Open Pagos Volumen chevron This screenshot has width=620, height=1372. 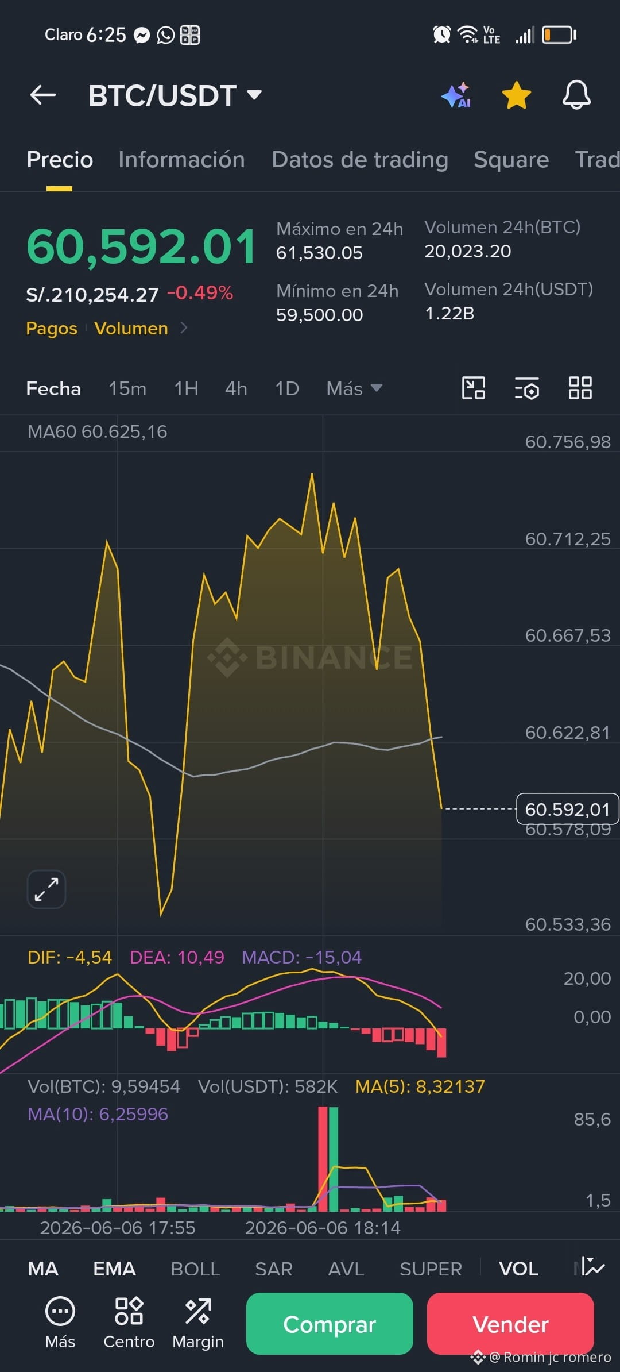(184, 327)
